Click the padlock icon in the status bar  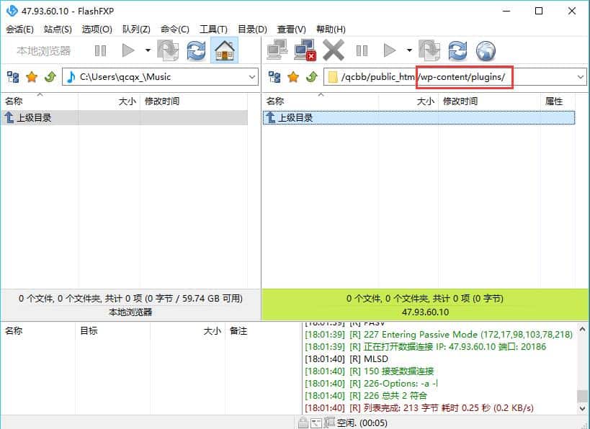pos(303,423)
